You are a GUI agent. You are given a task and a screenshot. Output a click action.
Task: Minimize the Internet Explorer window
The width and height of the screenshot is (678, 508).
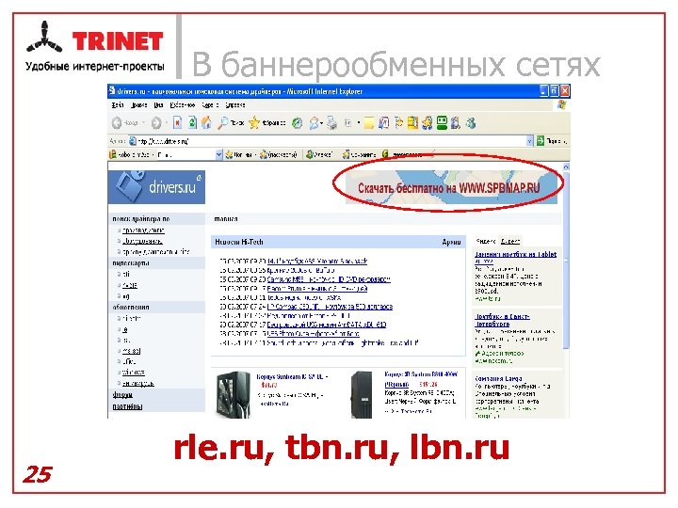pyautogui.click(x=544, y=90)
